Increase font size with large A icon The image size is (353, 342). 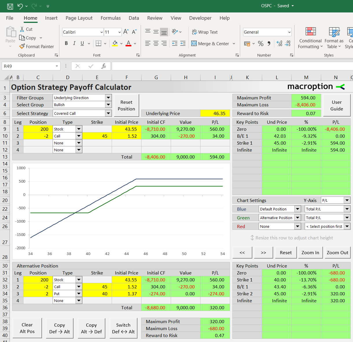tap(126, 32)
